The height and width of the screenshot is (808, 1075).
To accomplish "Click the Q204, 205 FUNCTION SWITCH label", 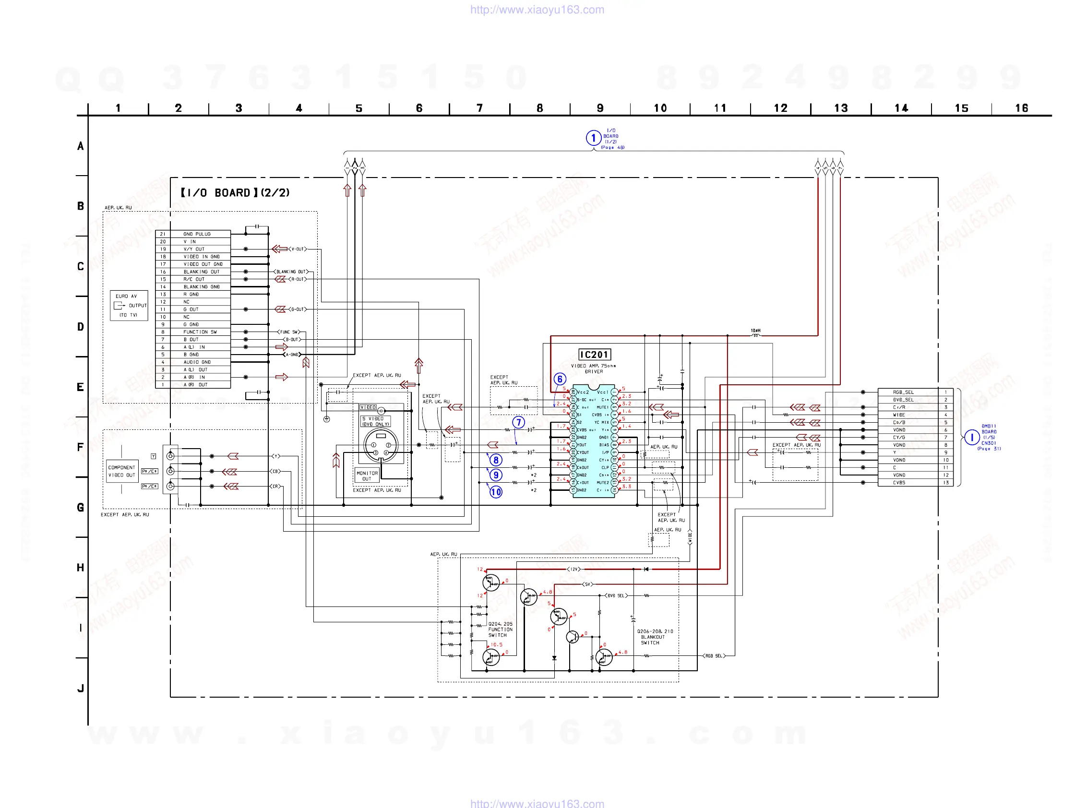I will pos(500,629).
